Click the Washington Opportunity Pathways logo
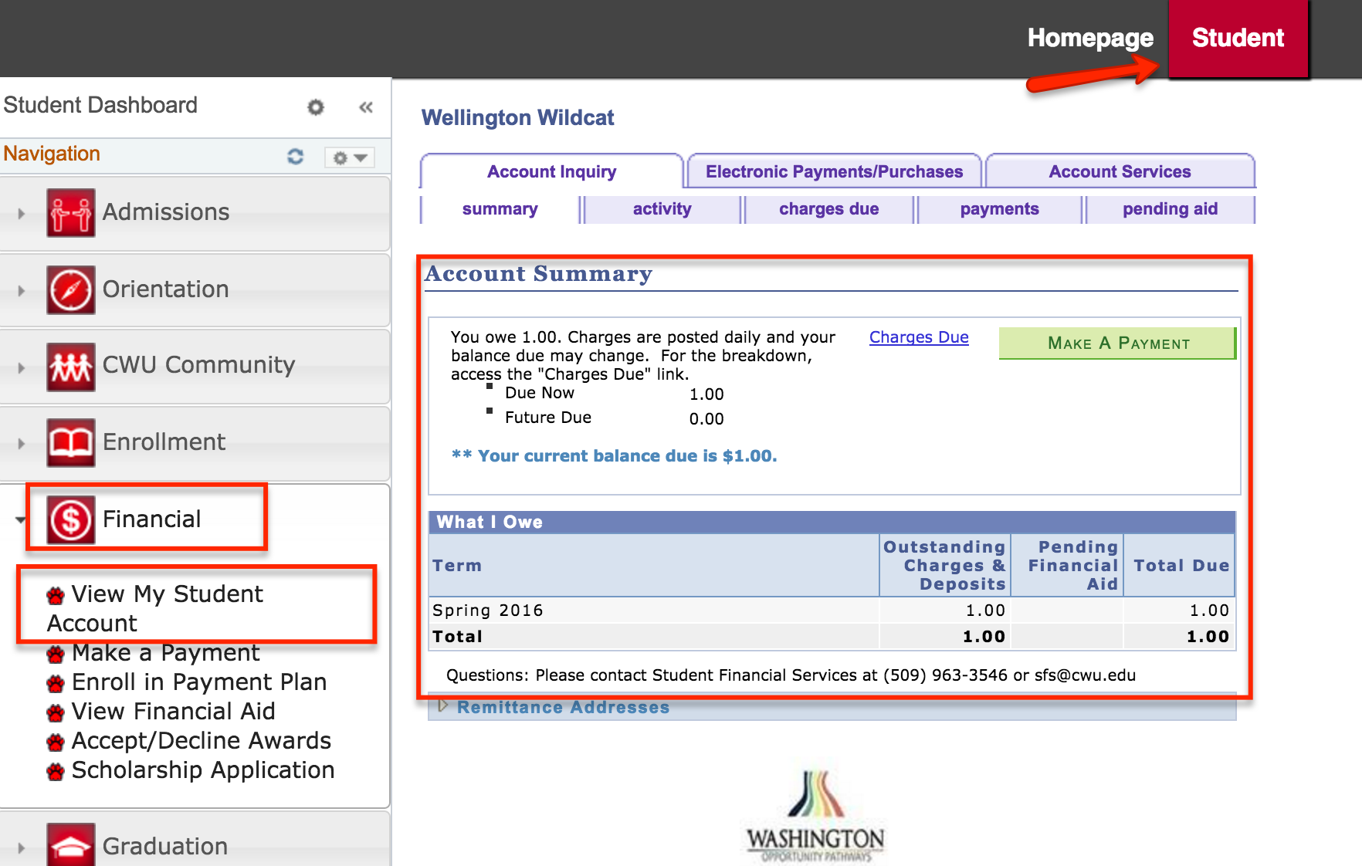Image resolution: width=1362 pixels, height=866 pixels. [815, 816]
